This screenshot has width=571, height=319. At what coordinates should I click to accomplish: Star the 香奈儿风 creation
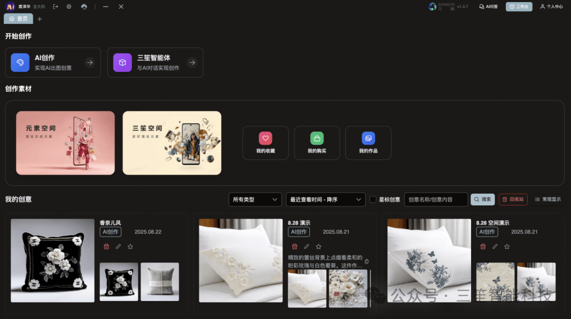[x=130, y=247]
